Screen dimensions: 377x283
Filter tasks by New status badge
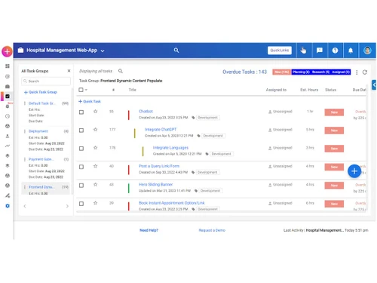click(x=282, y=72)
